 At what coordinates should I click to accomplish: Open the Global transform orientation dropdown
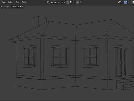coord(53,2)
